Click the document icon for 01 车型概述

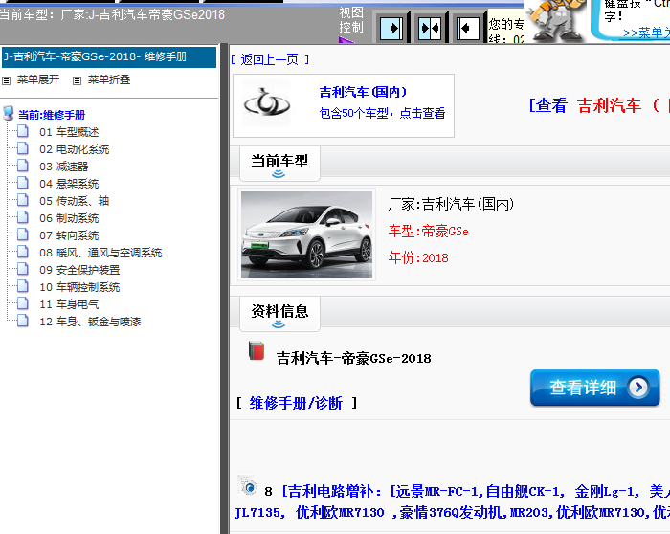(x=23, y=131)
